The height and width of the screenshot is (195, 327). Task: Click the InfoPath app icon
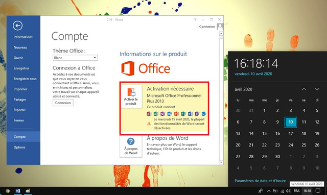(197, 114)
